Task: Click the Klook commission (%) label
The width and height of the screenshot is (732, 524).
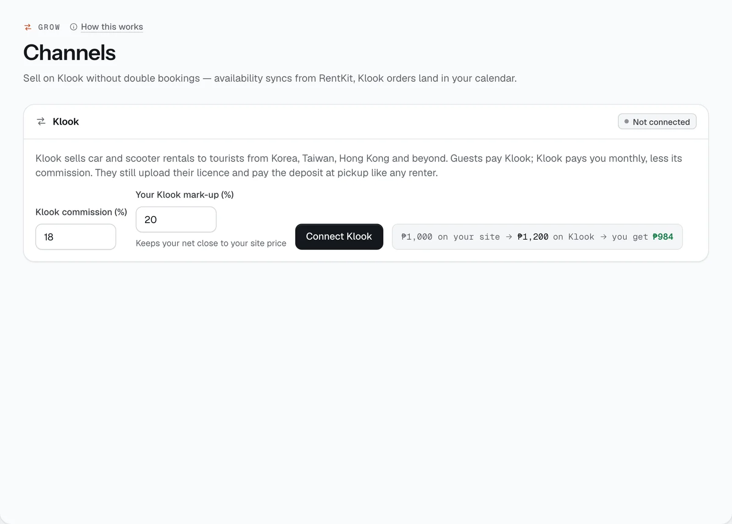Action: pyautogui.click(x=81, y=212)
